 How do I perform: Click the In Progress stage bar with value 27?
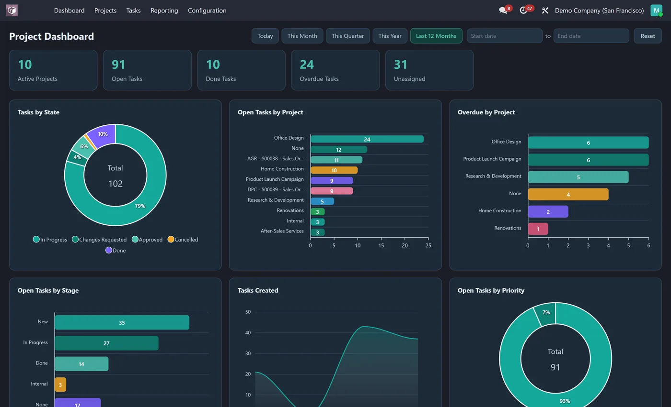106,343
